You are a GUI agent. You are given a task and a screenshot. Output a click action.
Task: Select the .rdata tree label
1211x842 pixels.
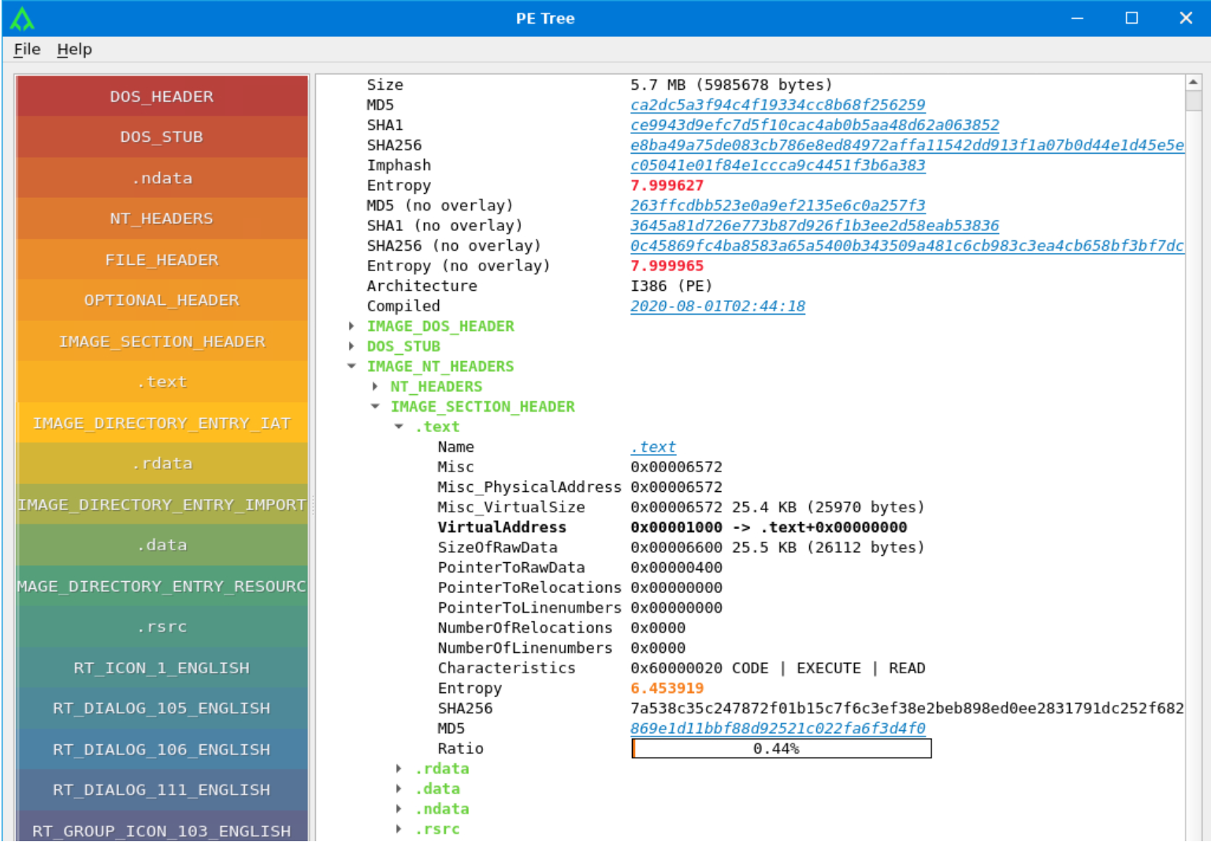click(x=442, y=769)
